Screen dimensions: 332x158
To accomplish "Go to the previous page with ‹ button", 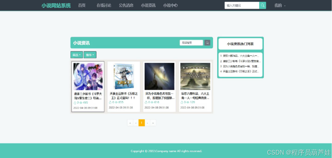I will coord(136,123).
